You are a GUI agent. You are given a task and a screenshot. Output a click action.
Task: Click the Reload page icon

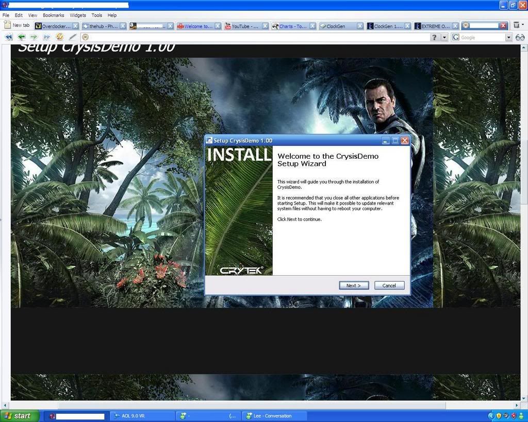point(60,37)
